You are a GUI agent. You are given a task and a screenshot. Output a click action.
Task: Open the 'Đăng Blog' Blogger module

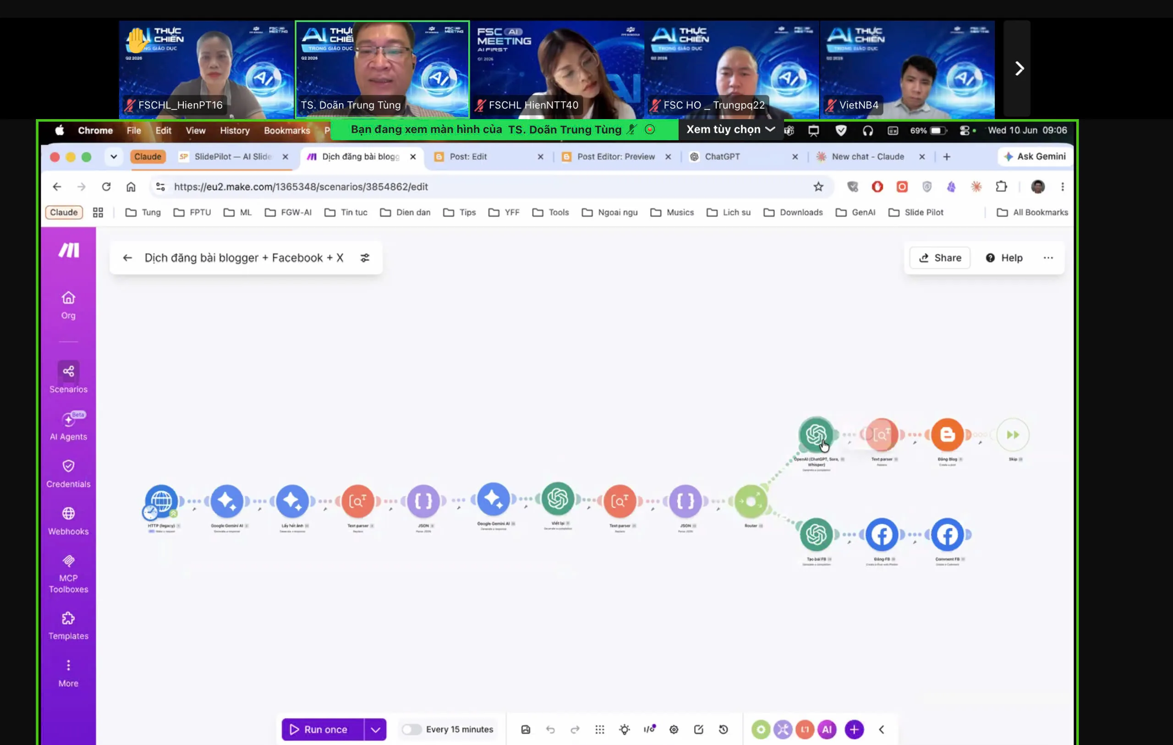click(947, 434)
